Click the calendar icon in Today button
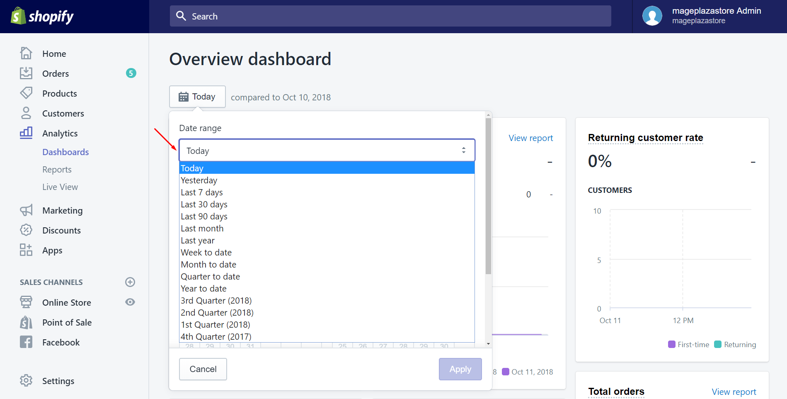 pos(183,97)
